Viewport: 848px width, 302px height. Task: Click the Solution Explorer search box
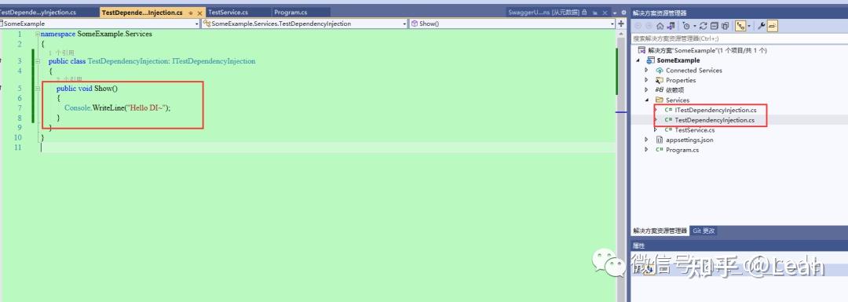[x=739, y=38]
